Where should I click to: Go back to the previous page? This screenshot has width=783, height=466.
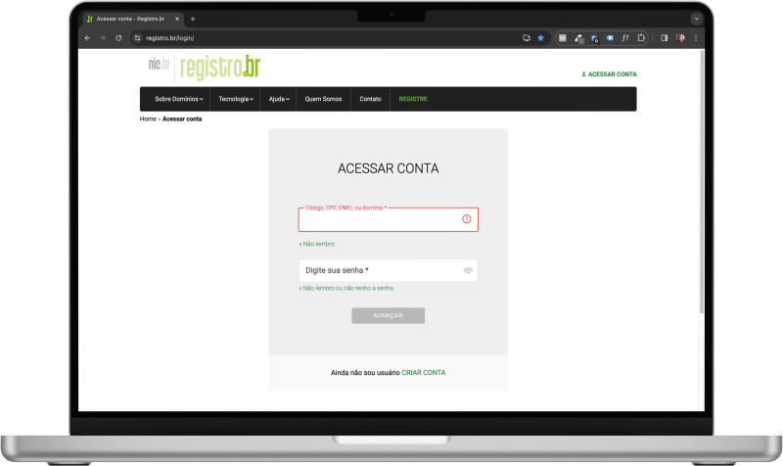click(87, 38)
